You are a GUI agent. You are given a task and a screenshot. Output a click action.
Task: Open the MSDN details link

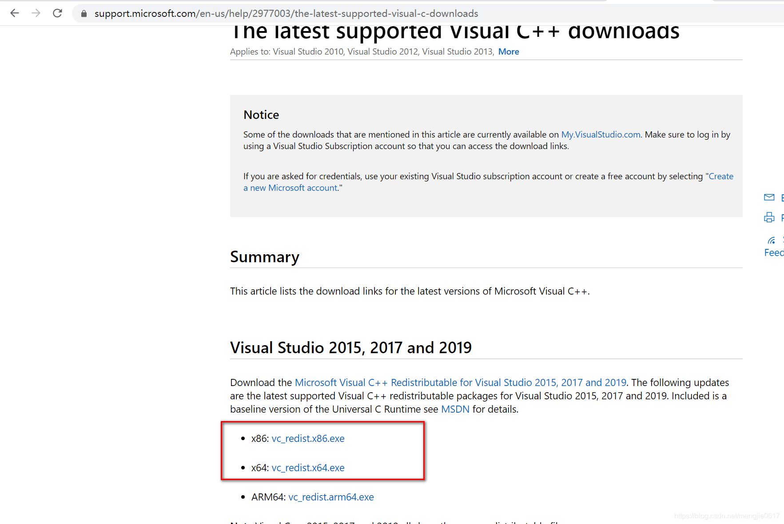455,409
